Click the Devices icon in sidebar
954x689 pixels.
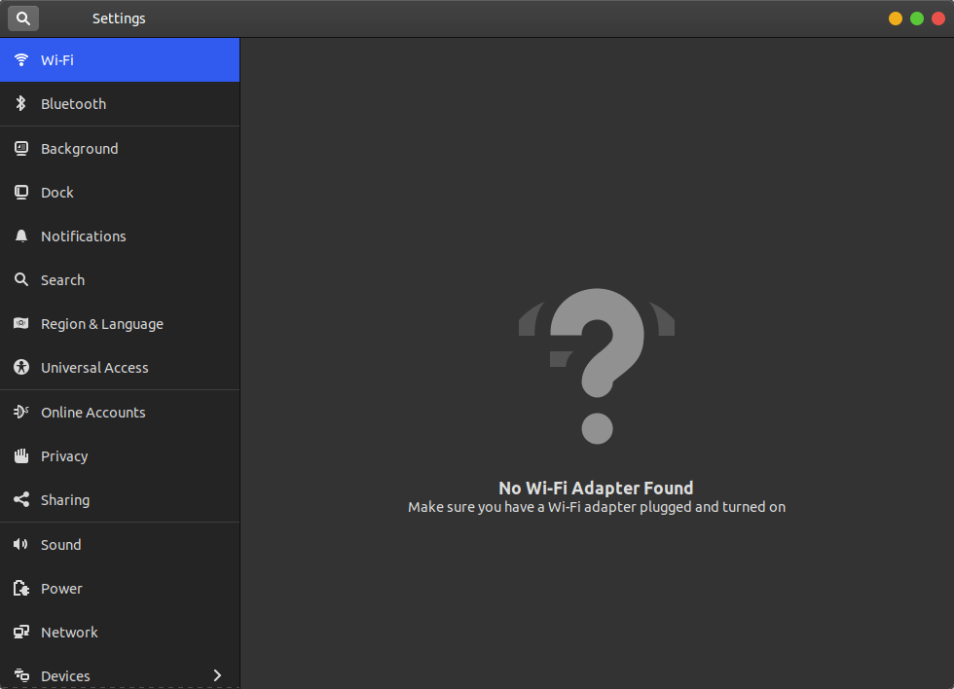coord(21,675)
